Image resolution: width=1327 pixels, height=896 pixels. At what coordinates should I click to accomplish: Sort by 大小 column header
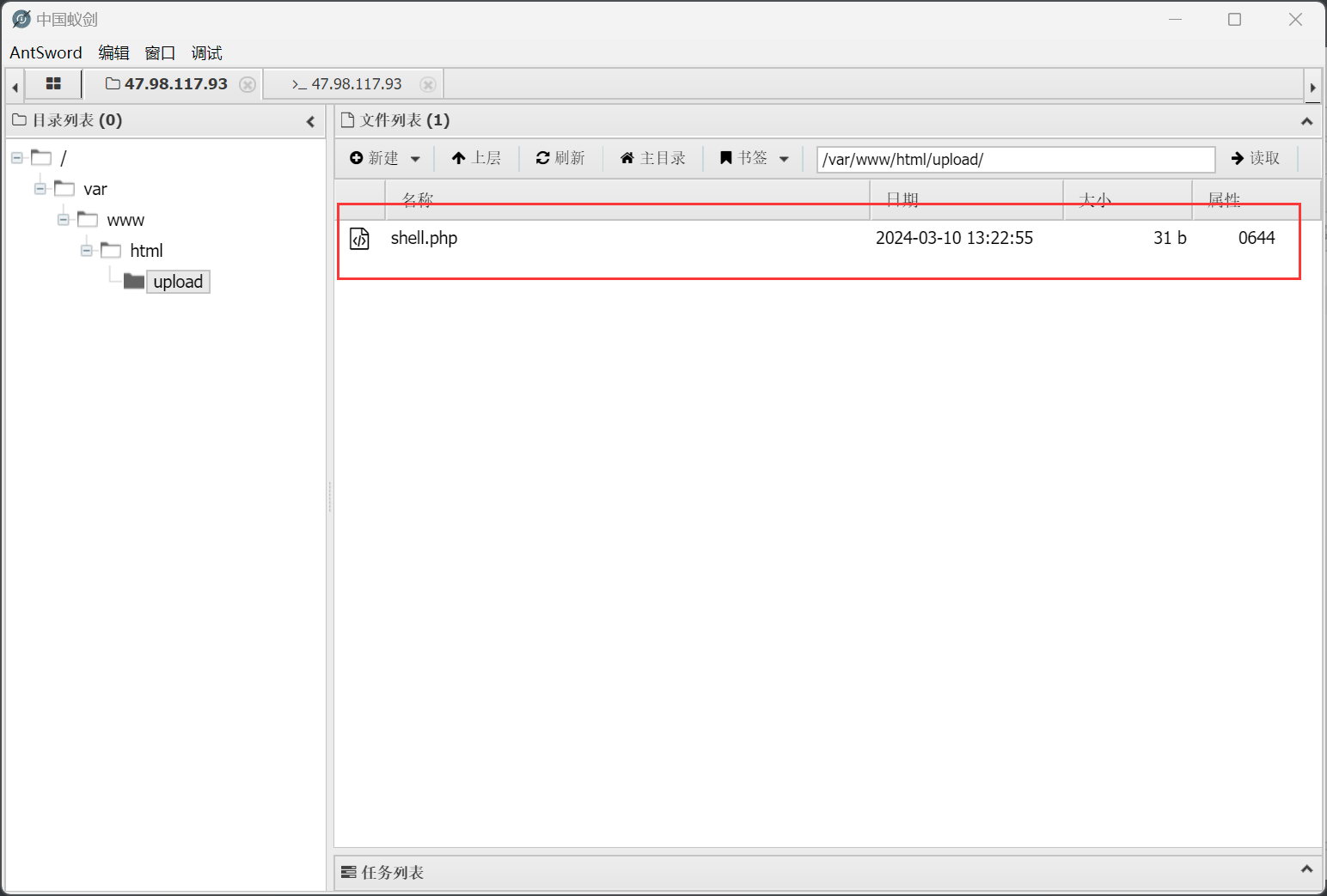[1128, 200]
